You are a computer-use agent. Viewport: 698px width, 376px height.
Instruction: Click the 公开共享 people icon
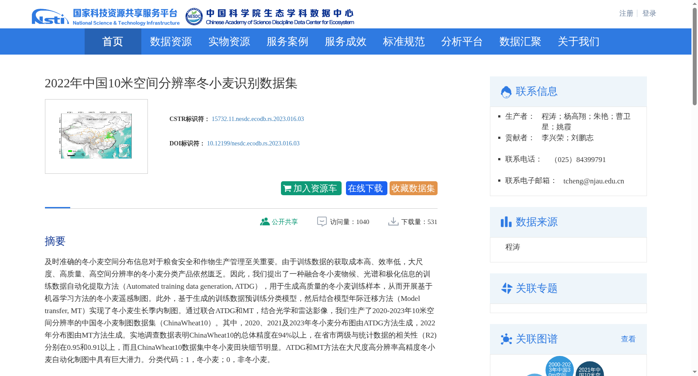click(265, 222)
